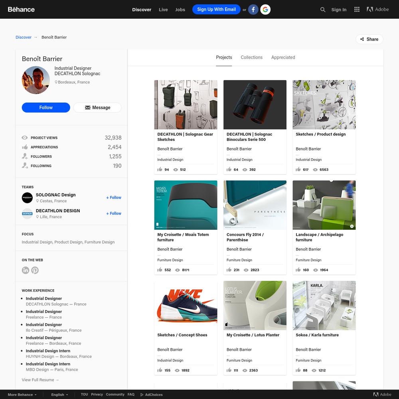Click Industrial Design tag on Concept Shoes
Screen dimensions: 399x399
pyautogui.click(x=170, y=360)
